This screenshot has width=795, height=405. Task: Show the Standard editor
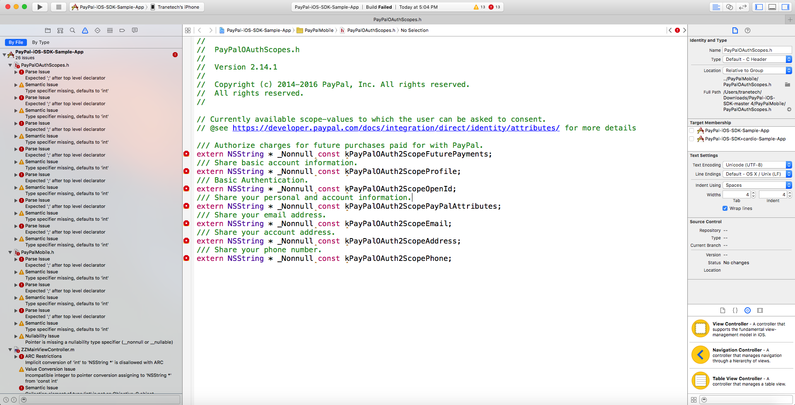(x=715, y=7)
